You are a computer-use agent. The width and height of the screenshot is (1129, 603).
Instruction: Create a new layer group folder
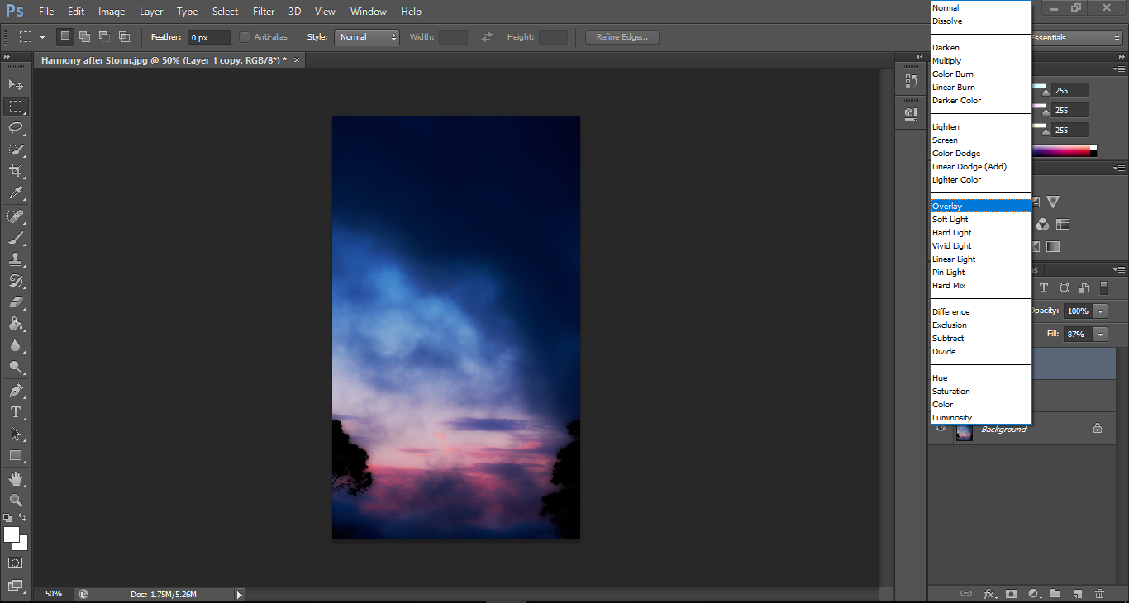(1055, 594)
